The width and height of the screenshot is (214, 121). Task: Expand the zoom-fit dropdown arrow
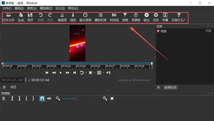click(x=94, y=73)
